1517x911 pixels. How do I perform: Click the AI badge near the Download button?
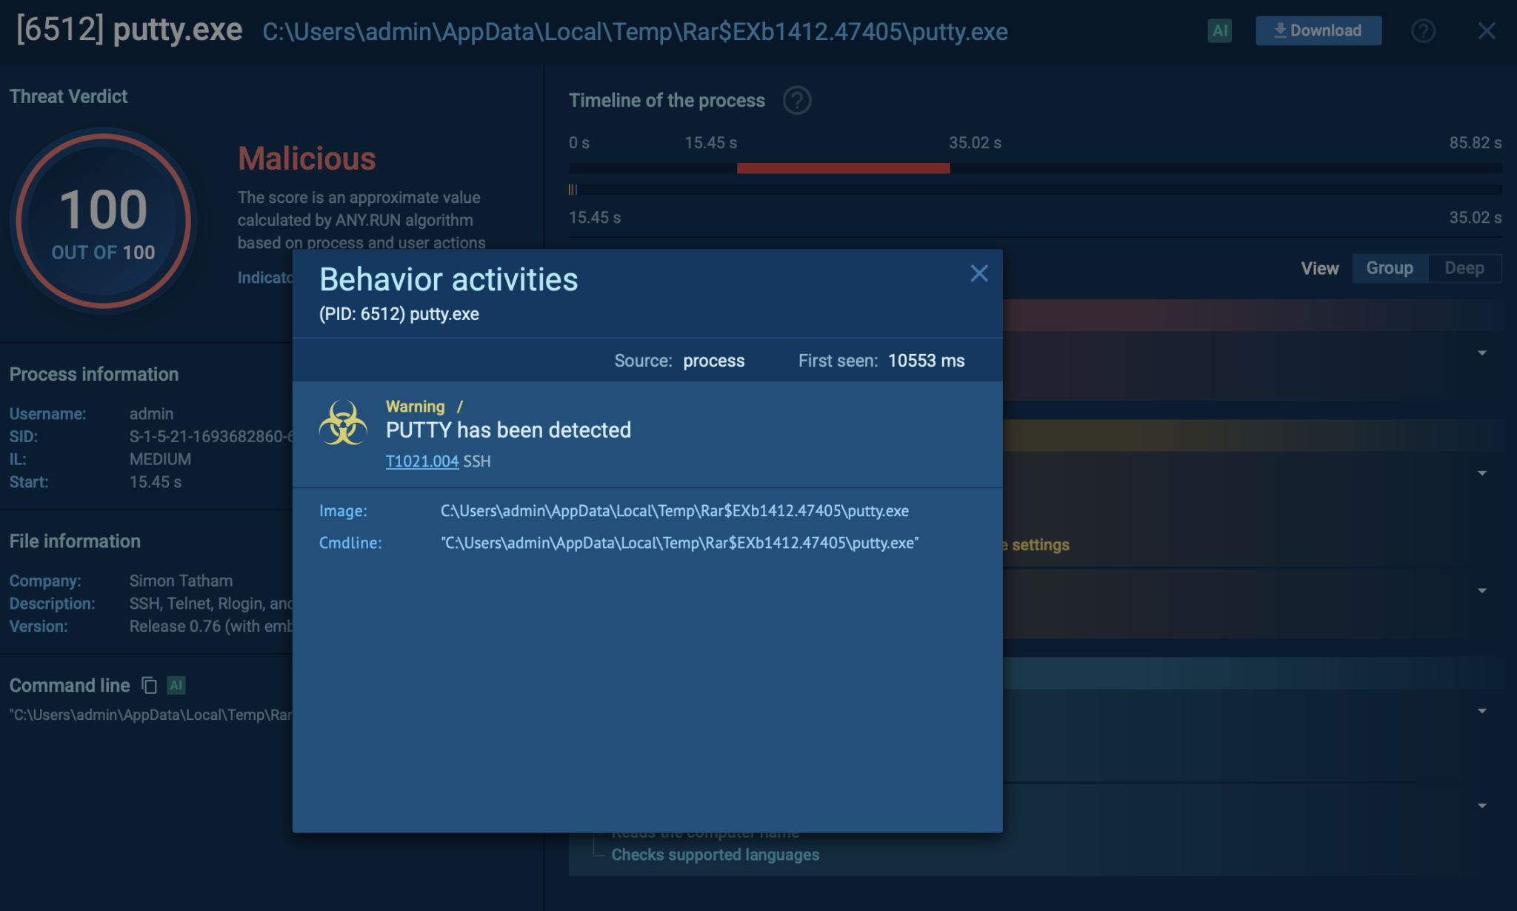pyautogui.click(x=1219, y=30)
